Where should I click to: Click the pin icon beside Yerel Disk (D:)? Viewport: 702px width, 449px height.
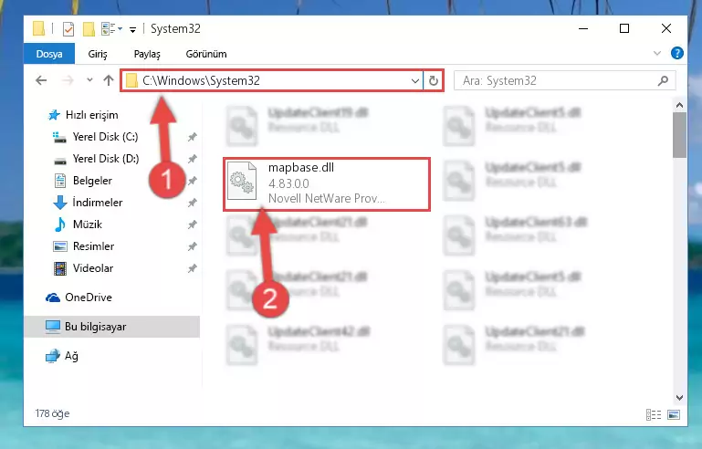192,159
